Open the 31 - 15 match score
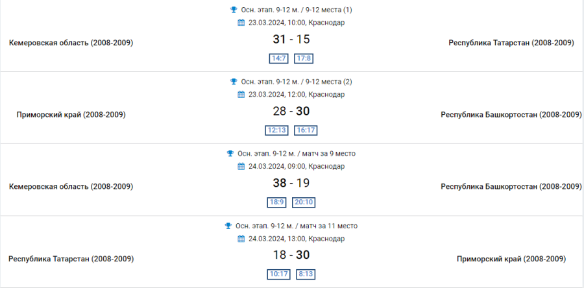584x288 pixels. (x=291, y=40)
